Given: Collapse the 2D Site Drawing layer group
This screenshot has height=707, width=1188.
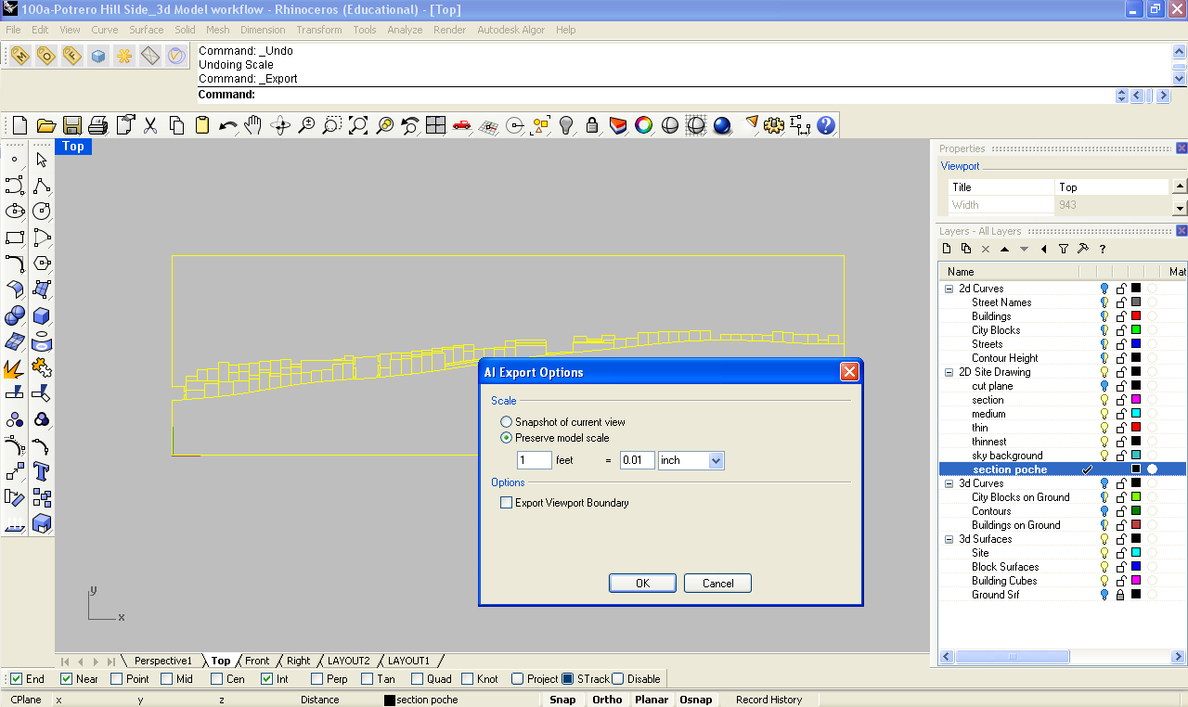Looking at the screenshot, I should click(949, 372).
